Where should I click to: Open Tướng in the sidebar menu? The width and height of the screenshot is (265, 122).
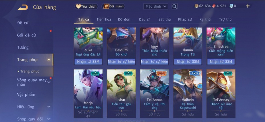click(x=23, y=47)
